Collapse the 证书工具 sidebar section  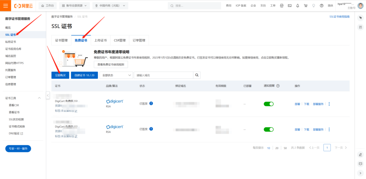coord(40,98)
